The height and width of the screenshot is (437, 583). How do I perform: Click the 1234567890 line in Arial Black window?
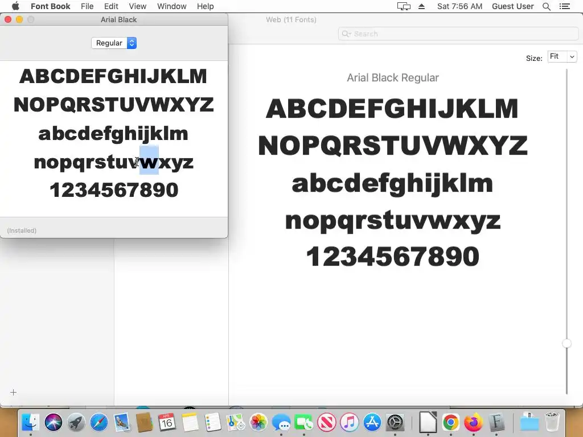pos(114,190)
